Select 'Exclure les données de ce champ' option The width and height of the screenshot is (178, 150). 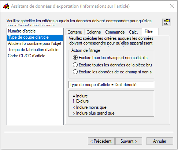tap(112, 72)
